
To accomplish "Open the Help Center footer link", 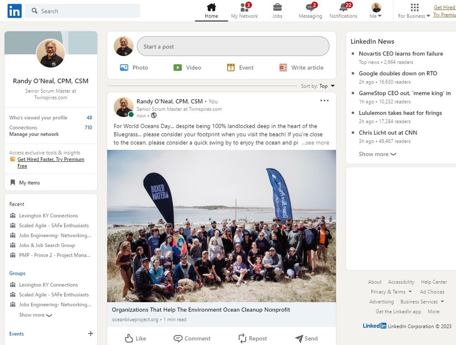I will coord(434,282).
